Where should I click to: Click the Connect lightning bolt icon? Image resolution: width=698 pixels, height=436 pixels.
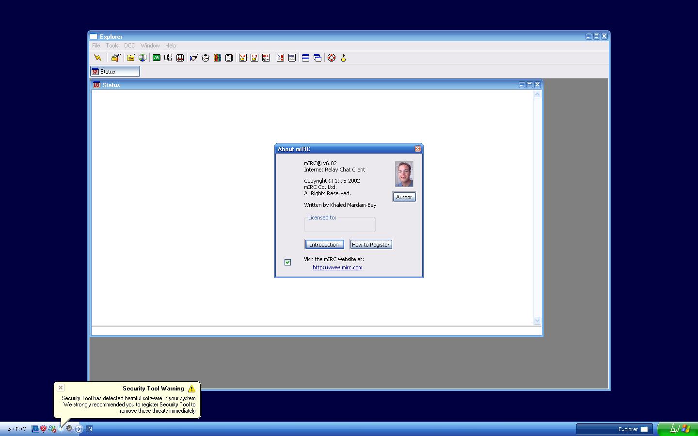coord(98,58)
